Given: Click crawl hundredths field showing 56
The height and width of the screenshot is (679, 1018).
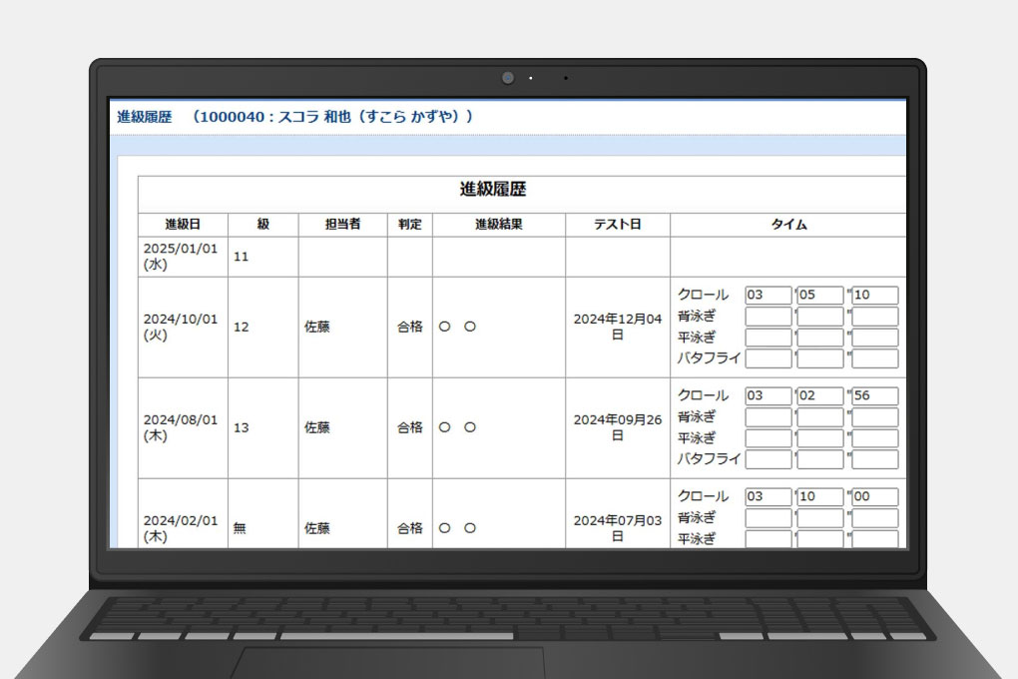Looking at the screenshot, I should coord(874,395).
